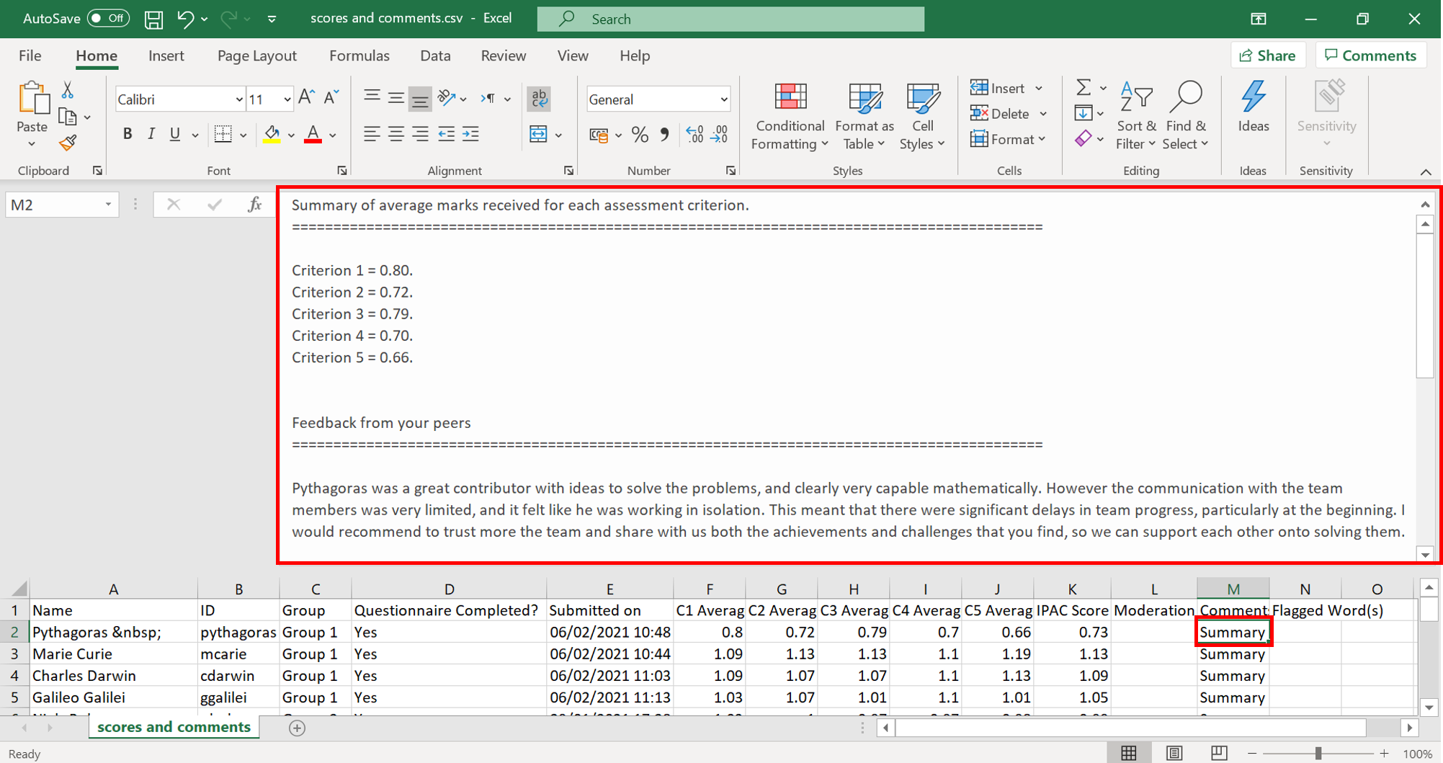Screen dimensions: 1443x763
Task: Click the Fill down icon
Action: tap(1083, 113)
